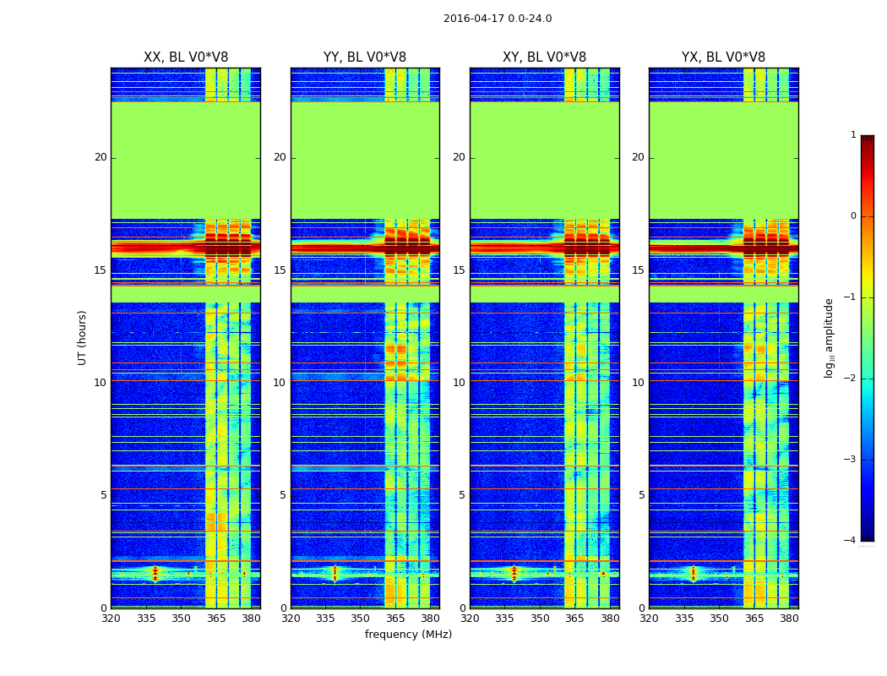Click the large green masked block in XX panel
The image size is (887, 676).
click(185, 160)
